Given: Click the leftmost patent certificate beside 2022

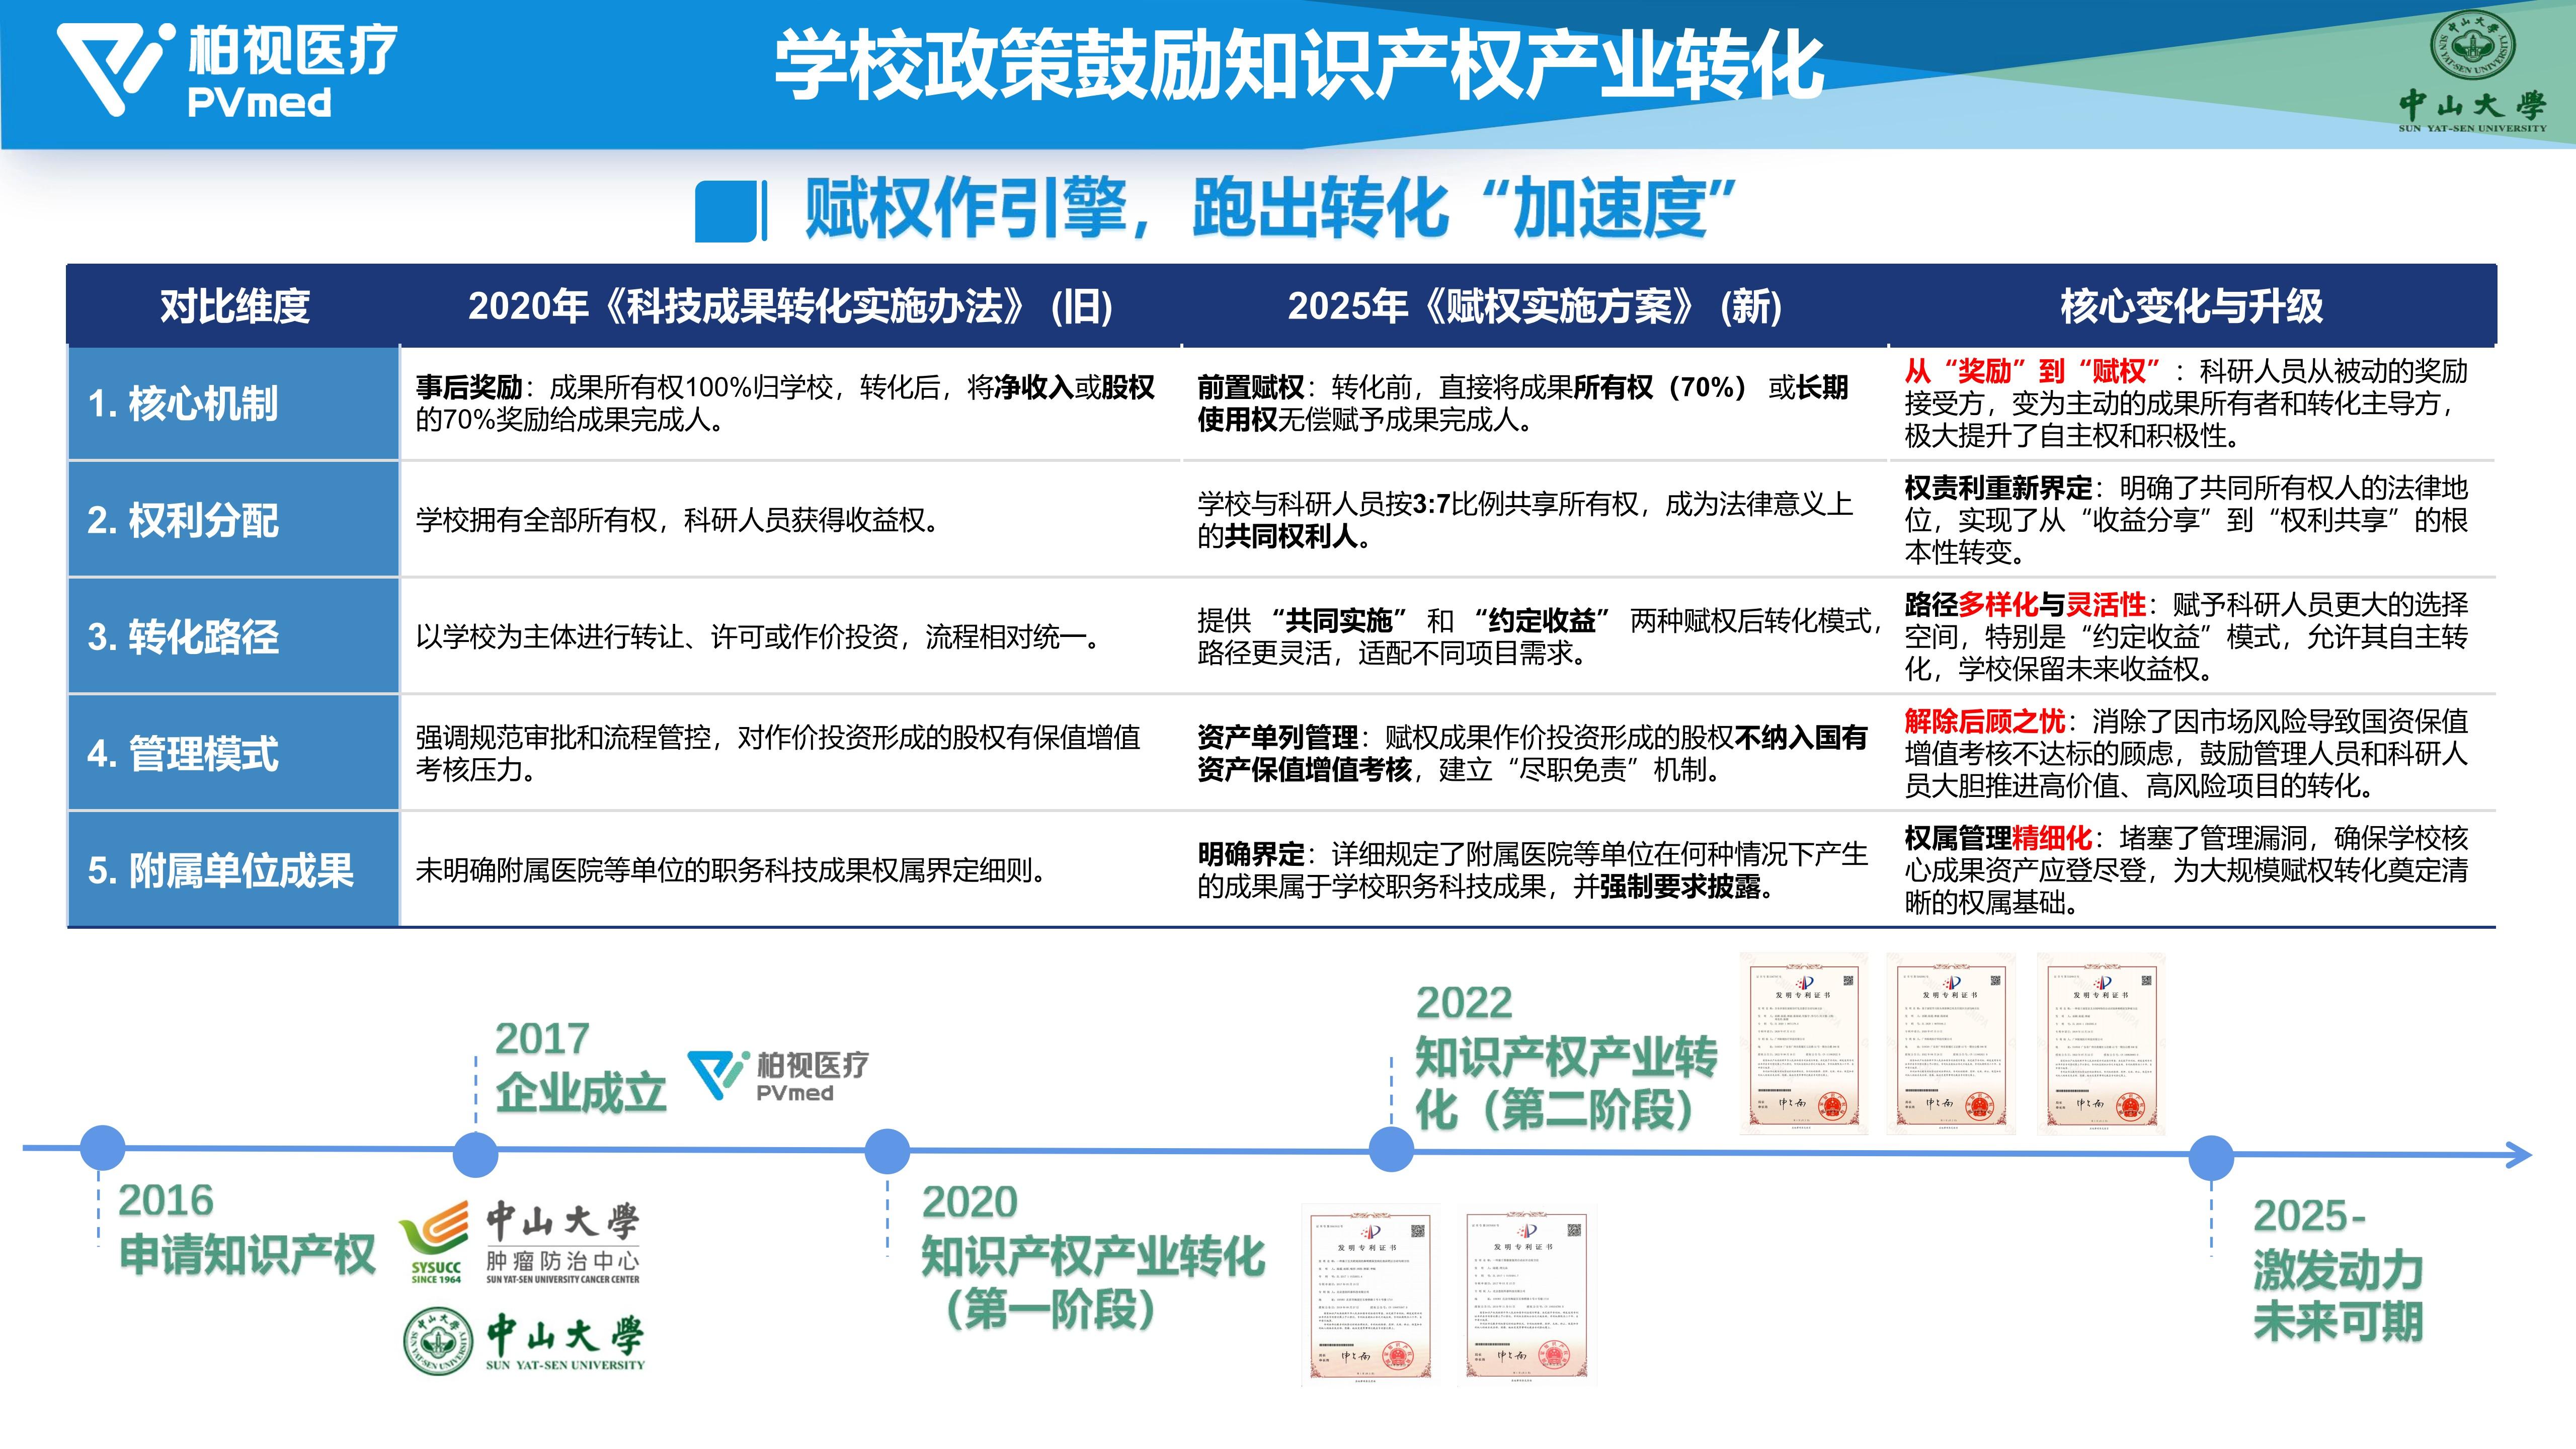Looking at the screenshot, I should pos(1803,1044).
